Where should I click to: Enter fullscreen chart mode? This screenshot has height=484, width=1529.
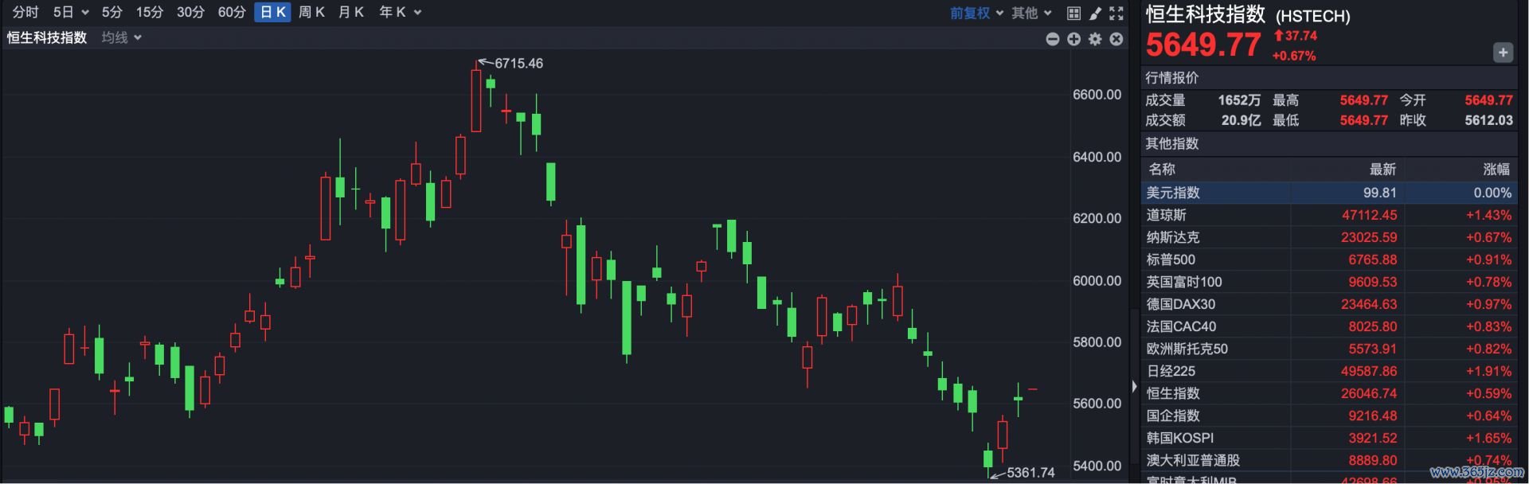(1116, 13)
